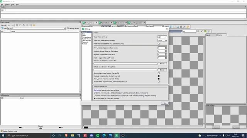Open the File menu

(x=2, y=5)
